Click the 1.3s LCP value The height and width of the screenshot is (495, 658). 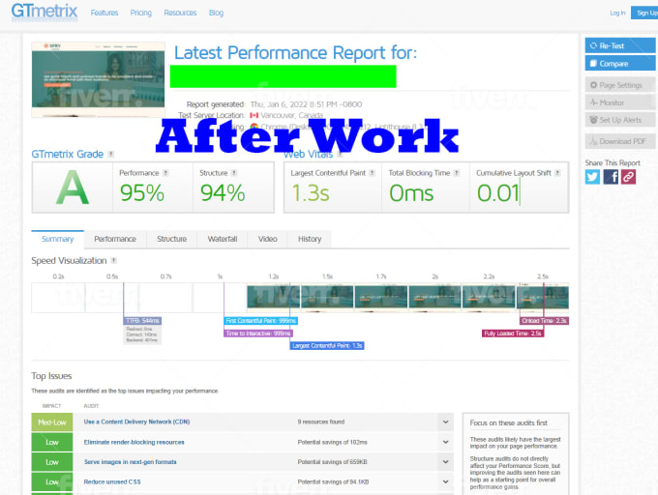coord(311,193)
